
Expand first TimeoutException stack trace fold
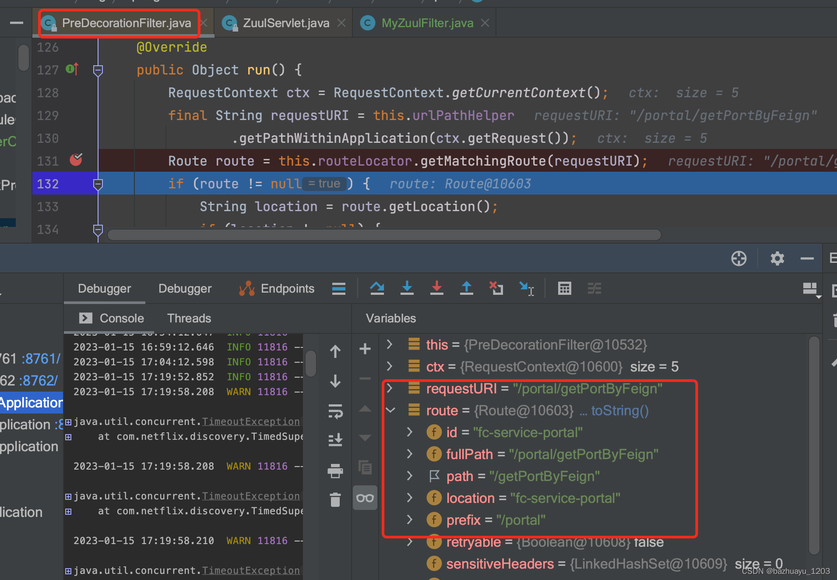(68, 422)
